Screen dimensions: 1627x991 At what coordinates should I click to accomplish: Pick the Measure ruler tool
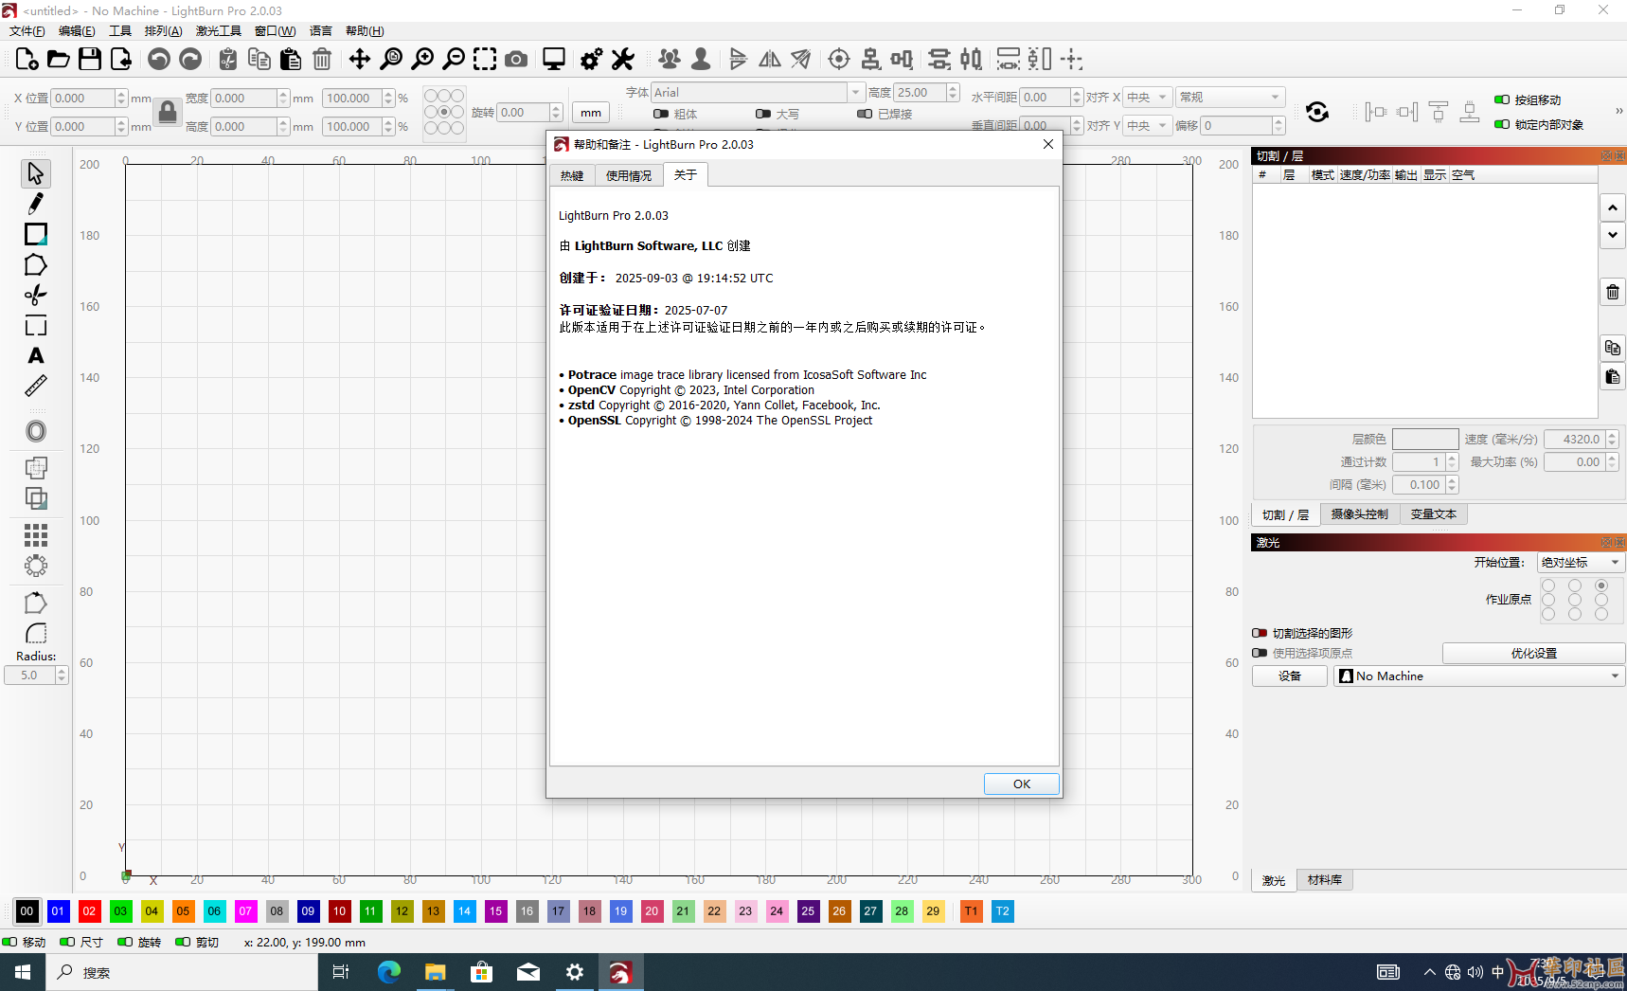pyautogui.click(x=36, y=386)
